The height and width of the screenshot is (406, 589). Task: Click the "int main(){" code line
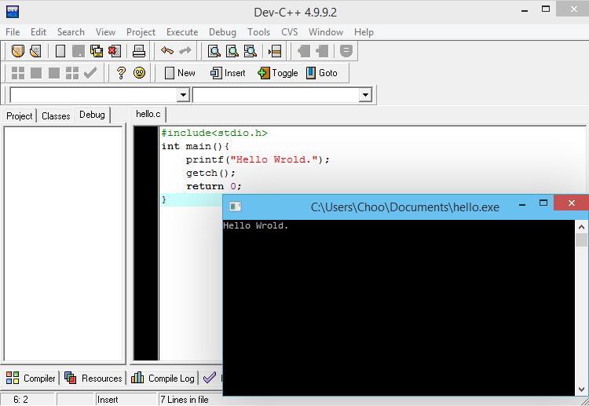point(195,146)
